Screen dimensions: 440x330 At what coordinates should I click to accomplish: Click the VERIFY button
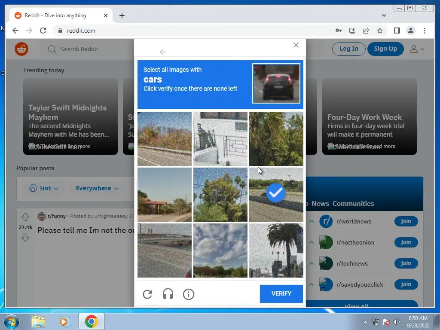tap(281, 293)
